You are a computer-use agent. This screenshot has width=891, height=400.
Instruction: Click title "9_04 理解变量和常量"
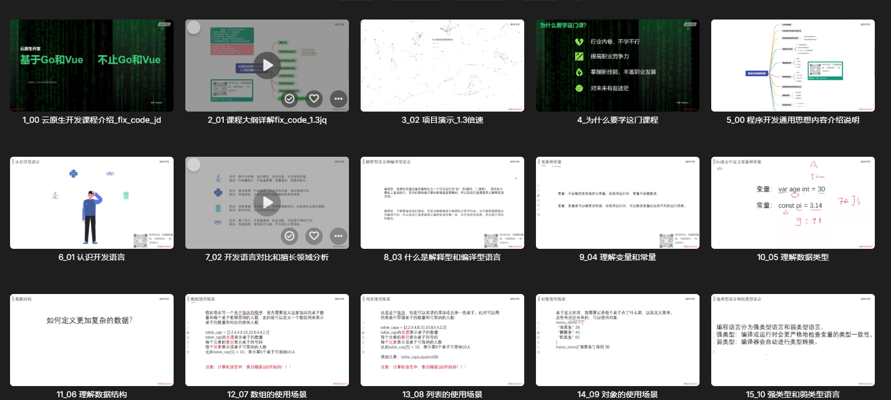coord(617,257)
